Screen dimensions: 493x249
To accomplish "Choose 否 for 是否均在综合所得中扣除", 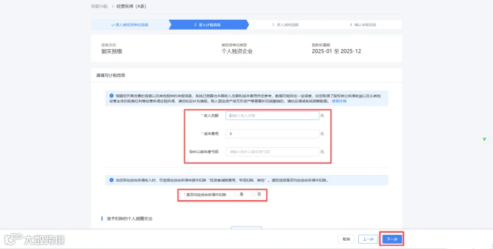I will click(x=253, y=195).
